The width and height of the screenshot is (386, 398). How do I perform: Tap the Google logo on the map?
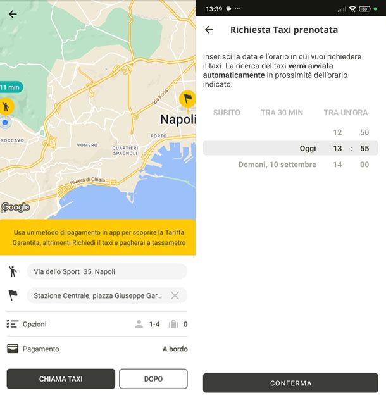point(16,207)
